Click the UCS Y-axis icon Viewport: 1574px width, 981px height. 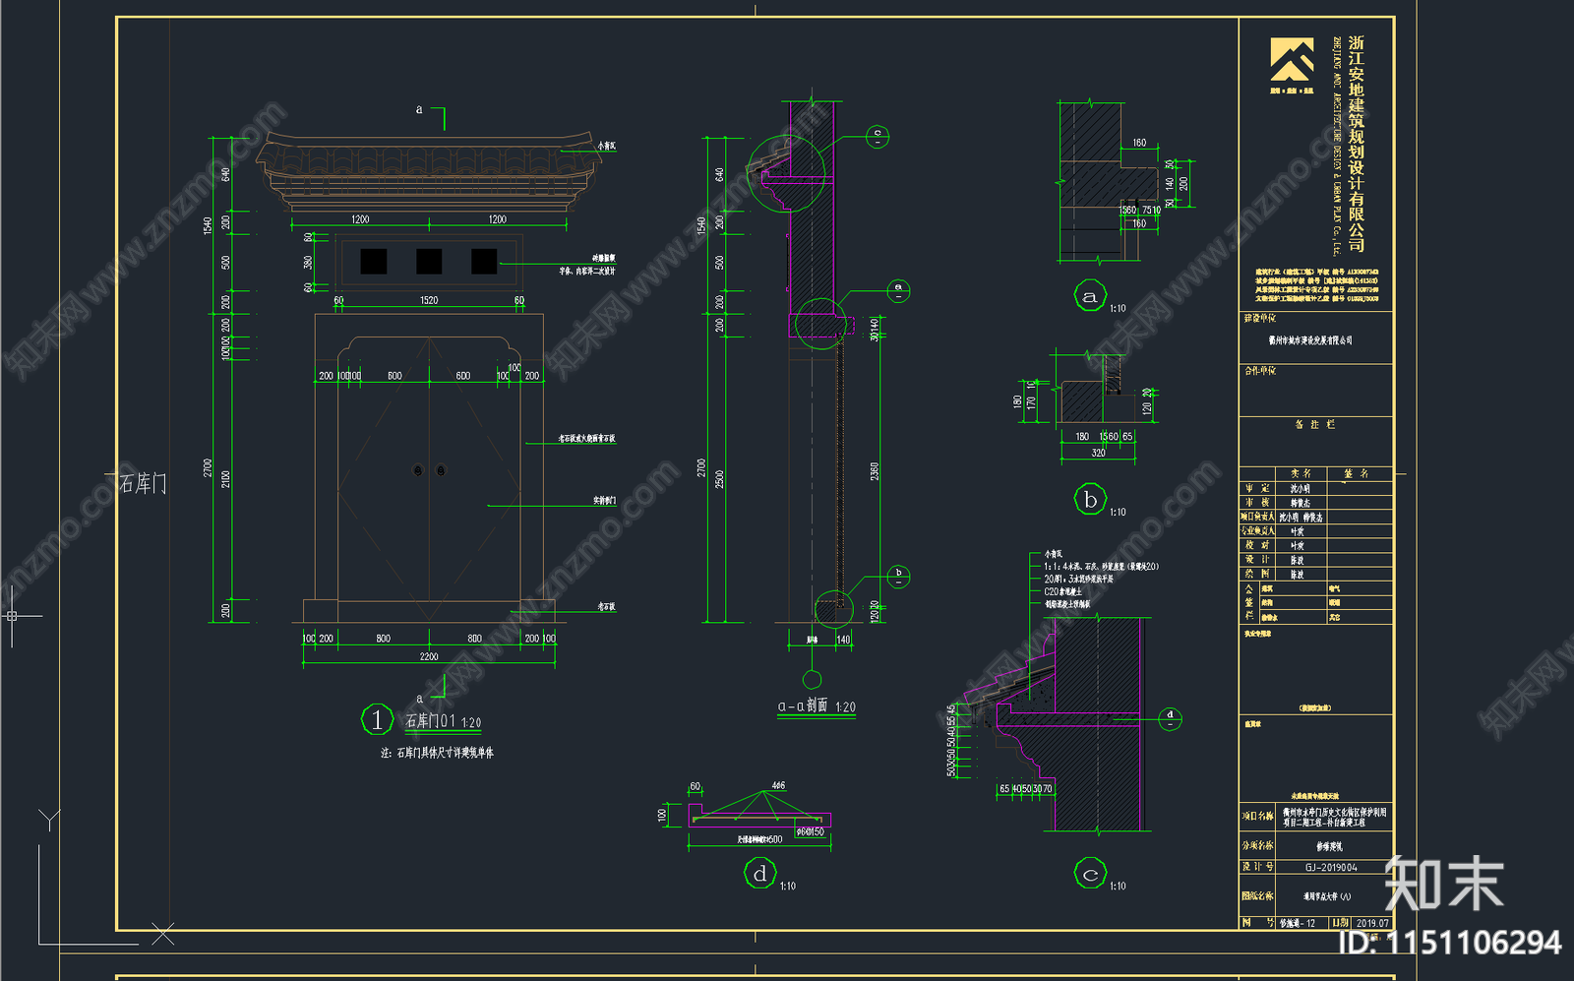[49, 819]
